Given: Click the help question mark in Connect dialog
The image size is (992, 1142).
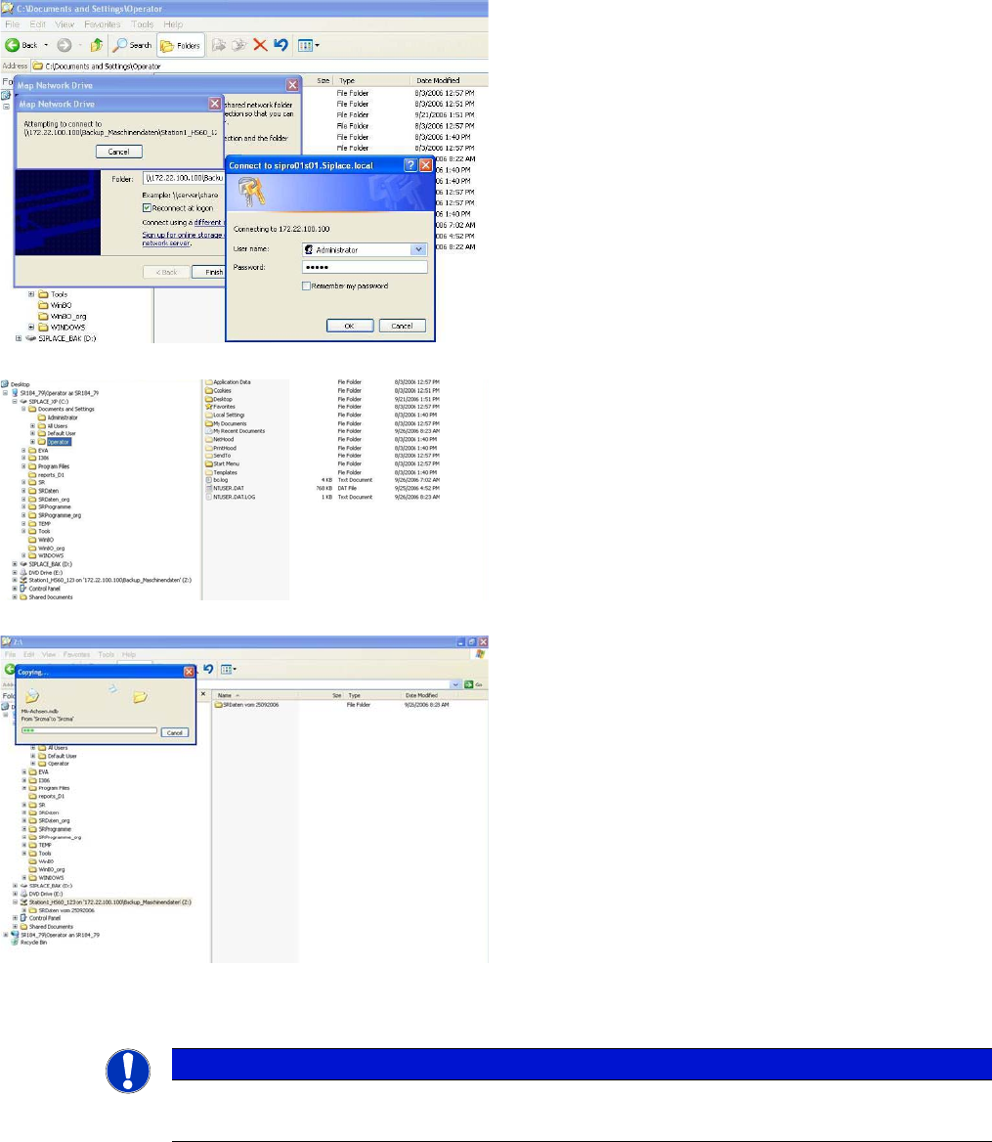Looking at the screenshot, I should (410, 165).
